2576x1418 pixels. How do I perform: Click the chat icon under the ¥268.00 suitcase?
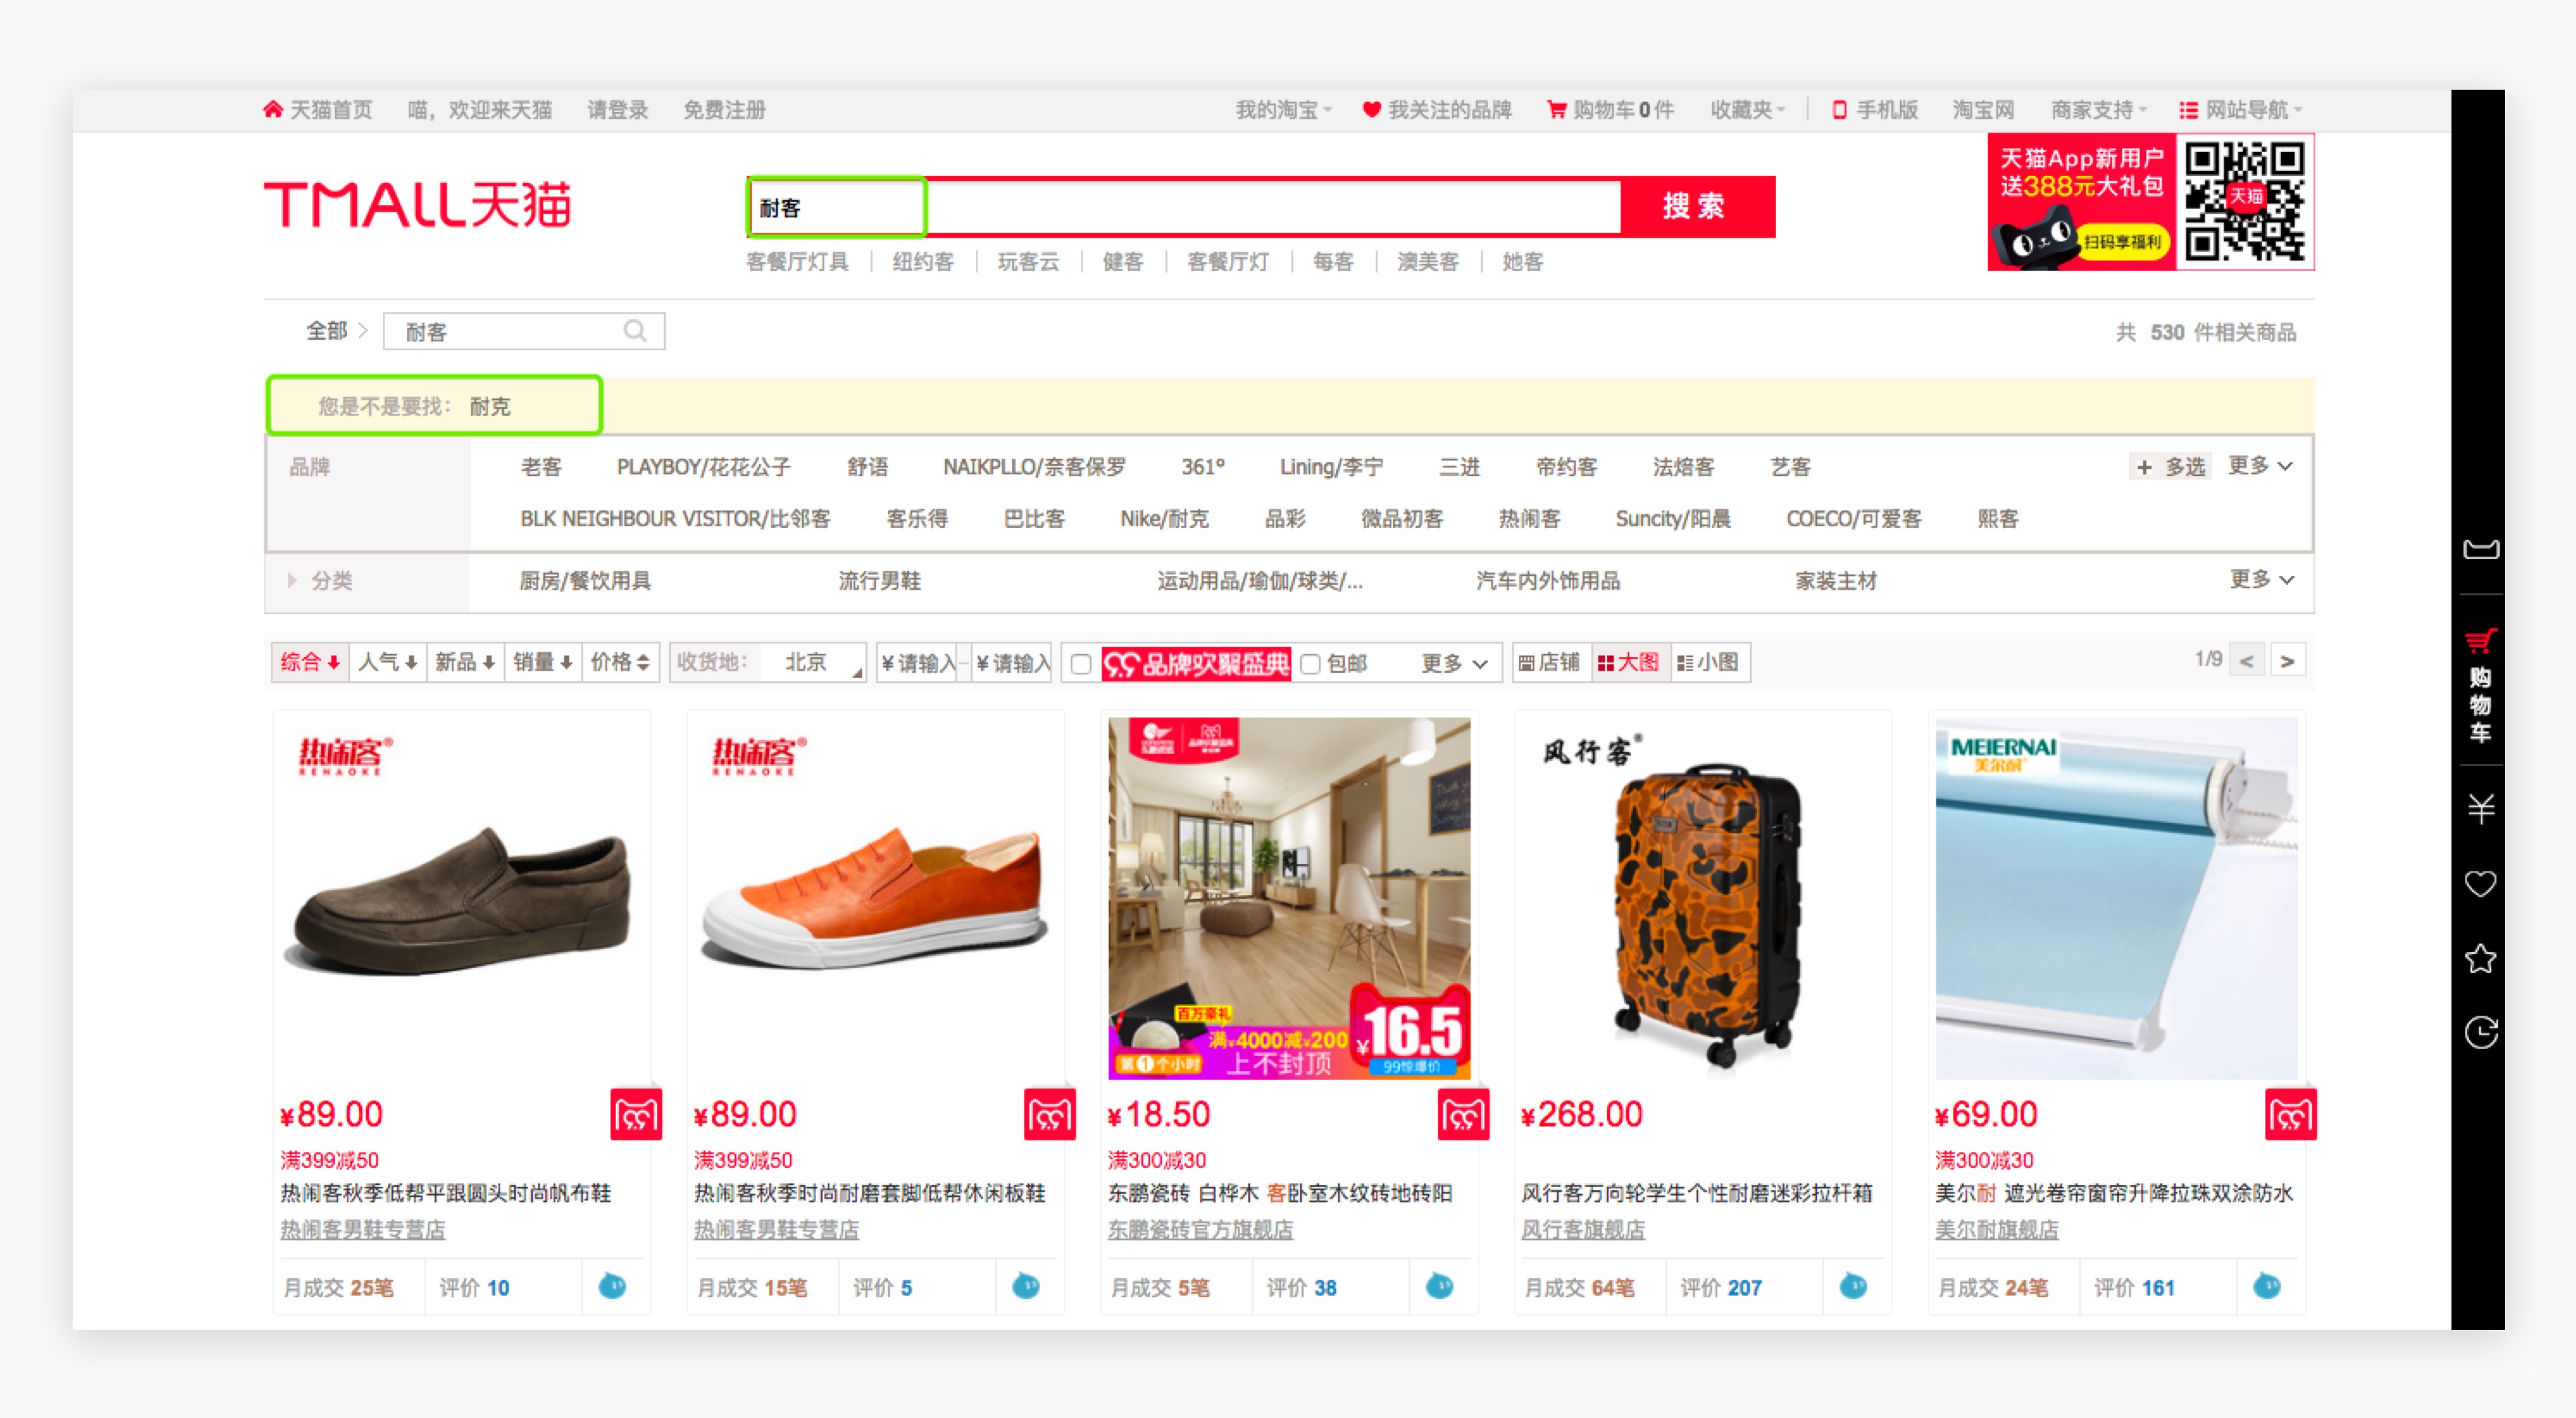(x=1852, y=1287)
